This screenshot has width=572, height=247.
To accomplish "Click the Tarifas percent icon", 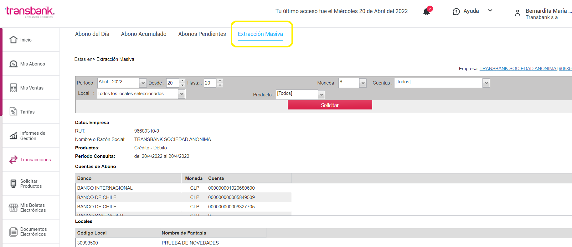I will [x=13, y=112].
